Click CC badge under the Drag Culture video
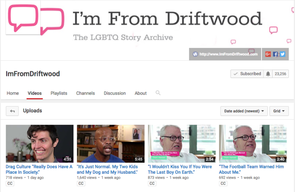Image resolution: width=295 pixels, height=192 pixels. tap(10, 183)
